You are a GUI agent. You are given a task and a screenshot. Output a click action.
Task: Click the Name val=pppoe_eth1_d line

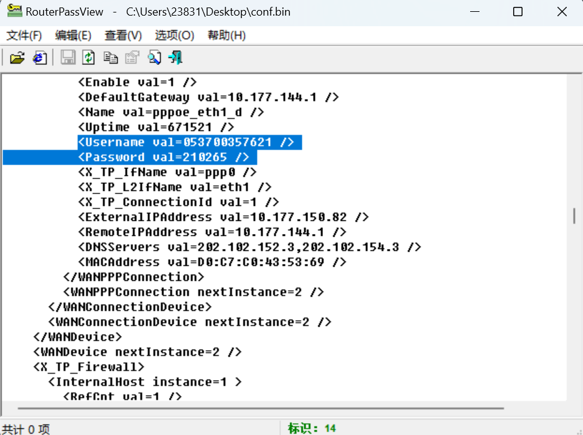171,112
